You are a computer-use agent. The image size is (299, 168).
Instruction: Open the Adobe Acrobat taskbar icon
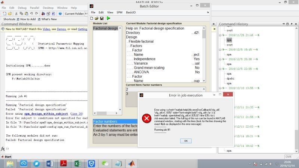point(64,164)
